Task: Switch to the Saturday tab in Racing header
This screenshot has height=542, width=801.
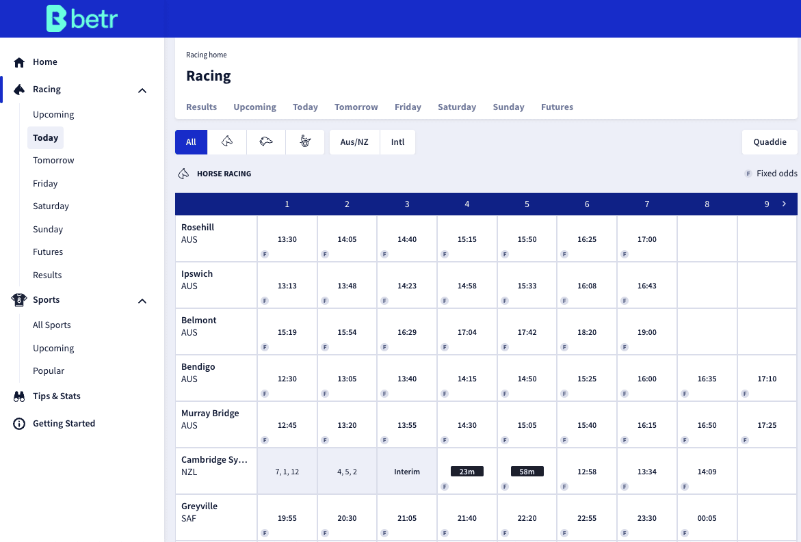Action: [x=457, y=107]
